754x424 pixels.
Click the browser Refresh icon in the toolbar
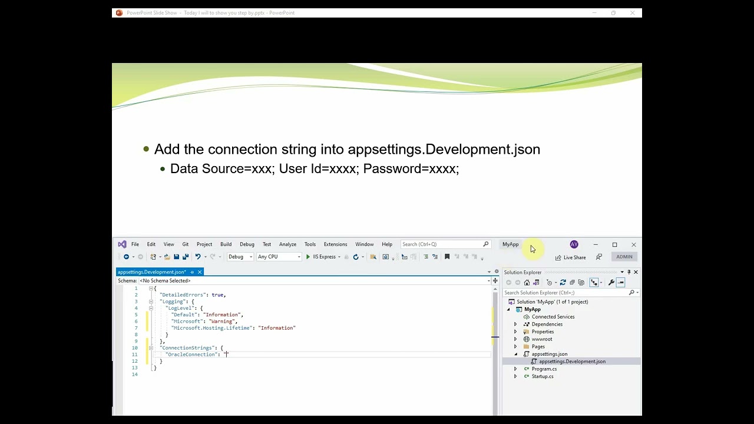(356, 257)
